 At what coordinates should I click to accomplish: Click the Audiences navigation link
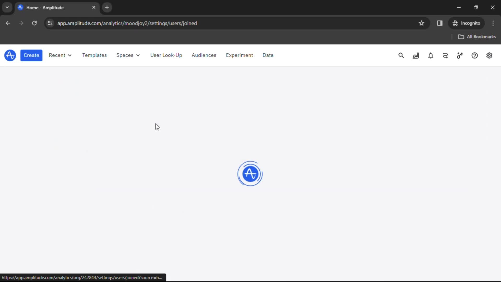pos(204,55)
